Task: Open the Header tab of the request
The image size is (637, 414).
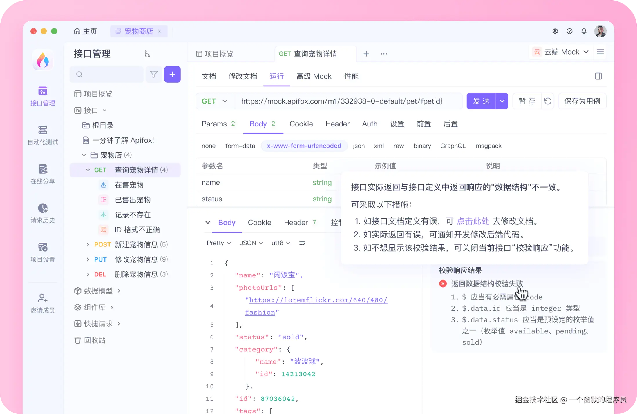Action: (x=337, y=124)
